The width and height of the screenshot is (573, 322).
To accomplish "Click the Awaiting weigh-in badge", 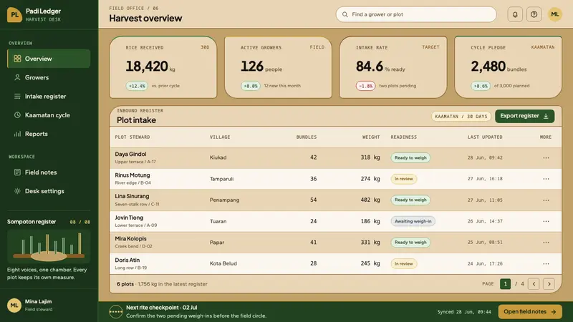I will 413,221.
